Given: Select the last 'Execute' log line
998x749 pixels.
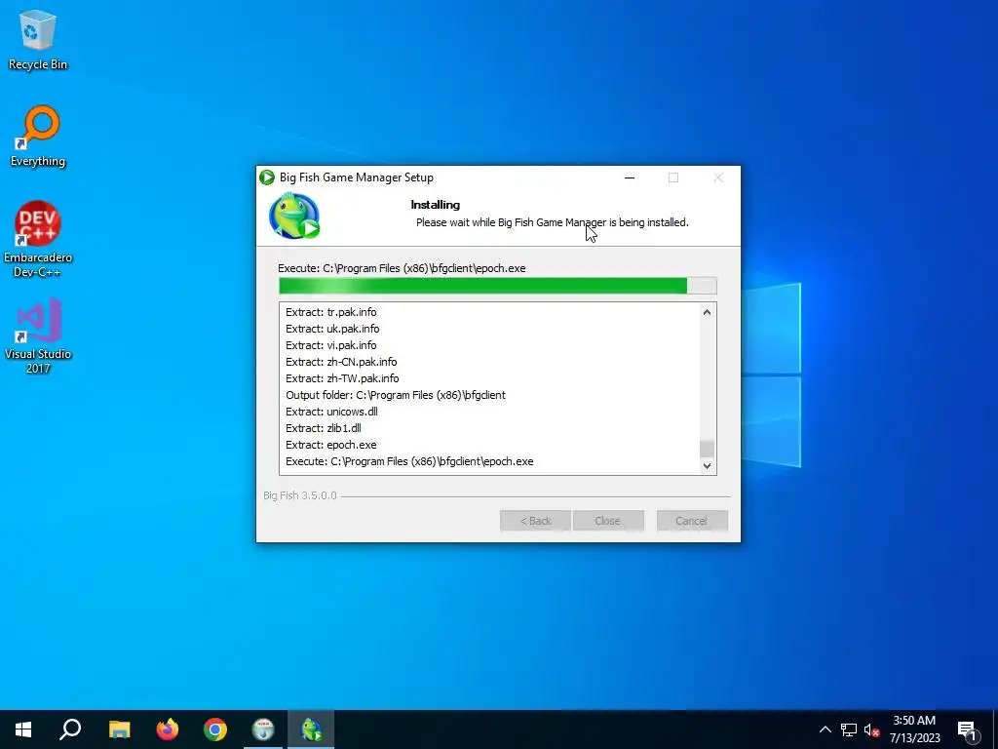Looking at the screenshot, I should [x=409, y=461].
